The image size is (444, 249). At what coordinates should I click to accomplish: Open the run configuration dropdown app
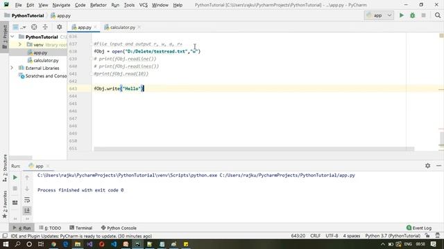pyautogui.click(x=379, y=15)
